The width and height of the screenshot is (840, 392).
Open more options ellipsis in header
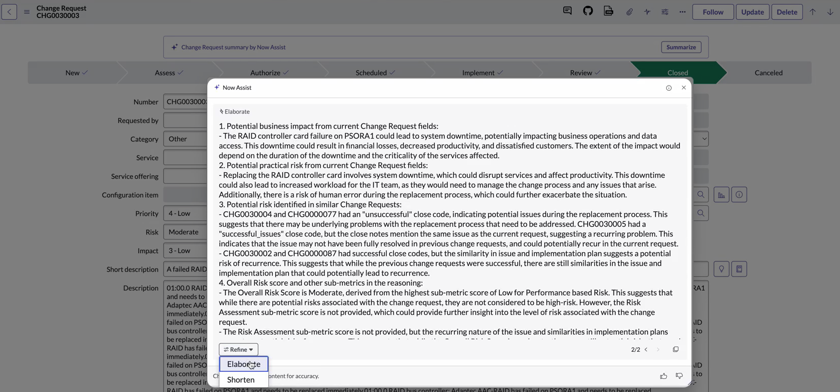[x=682, y=12]
